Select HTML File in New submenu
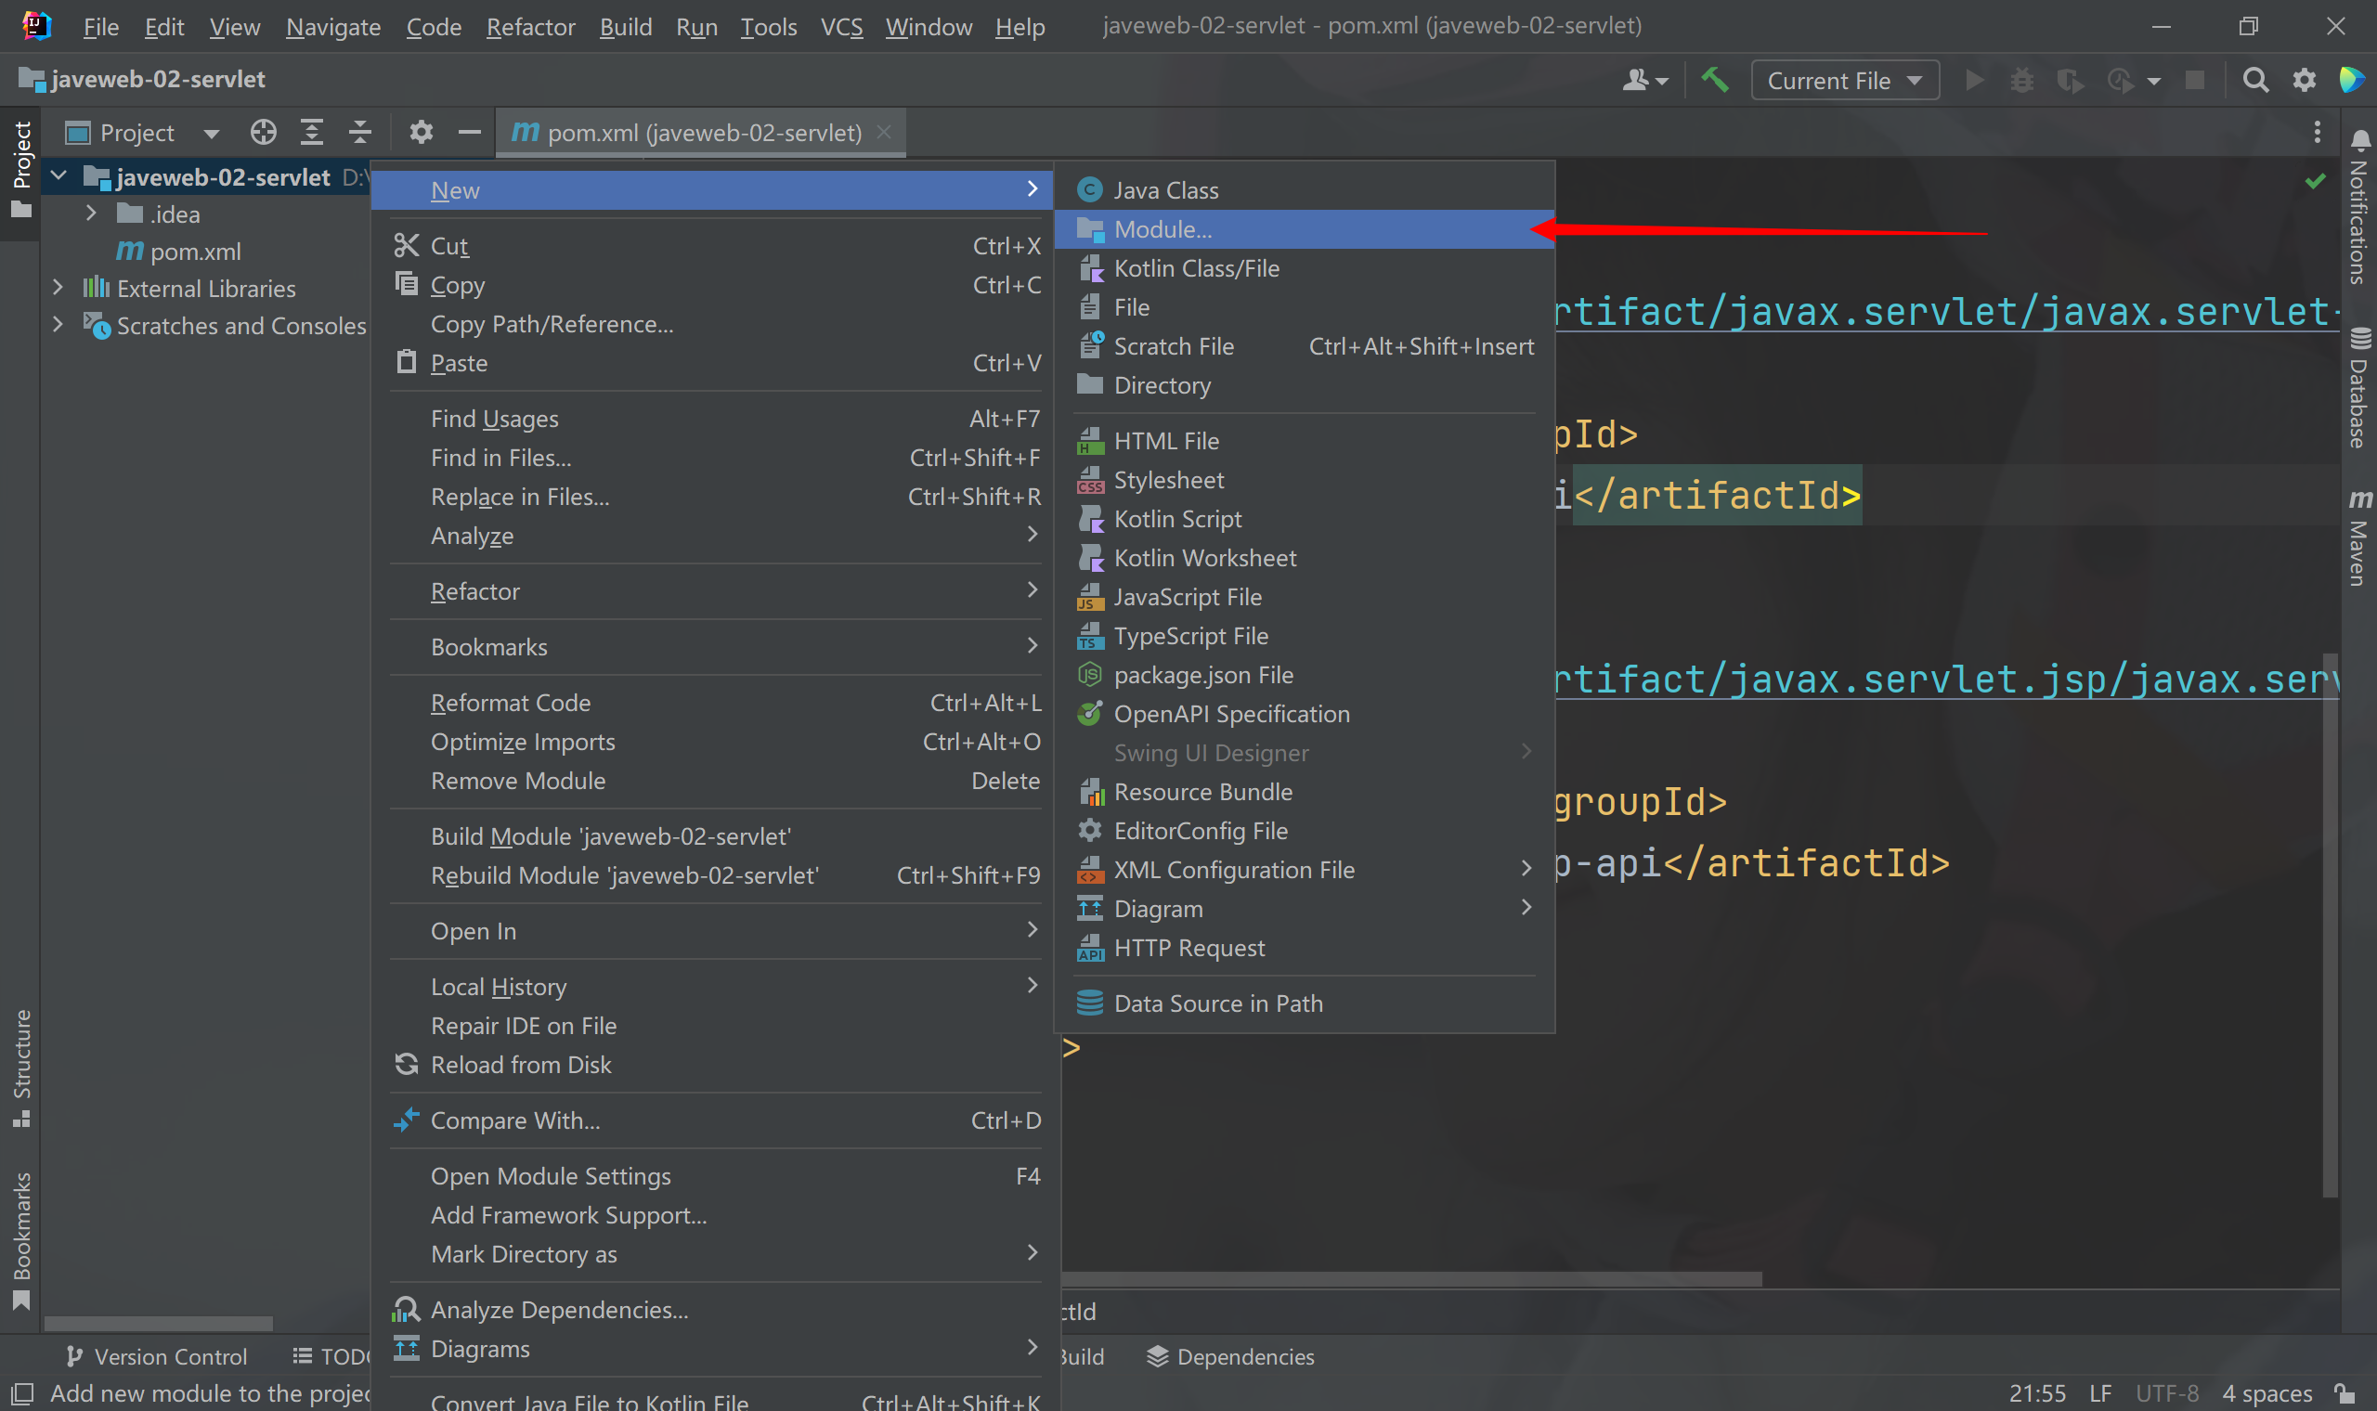 pyautogui.click(x=1304, y=441)
